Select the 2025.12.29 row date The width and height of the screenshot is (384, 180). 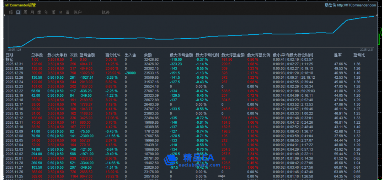coord(14,73)
